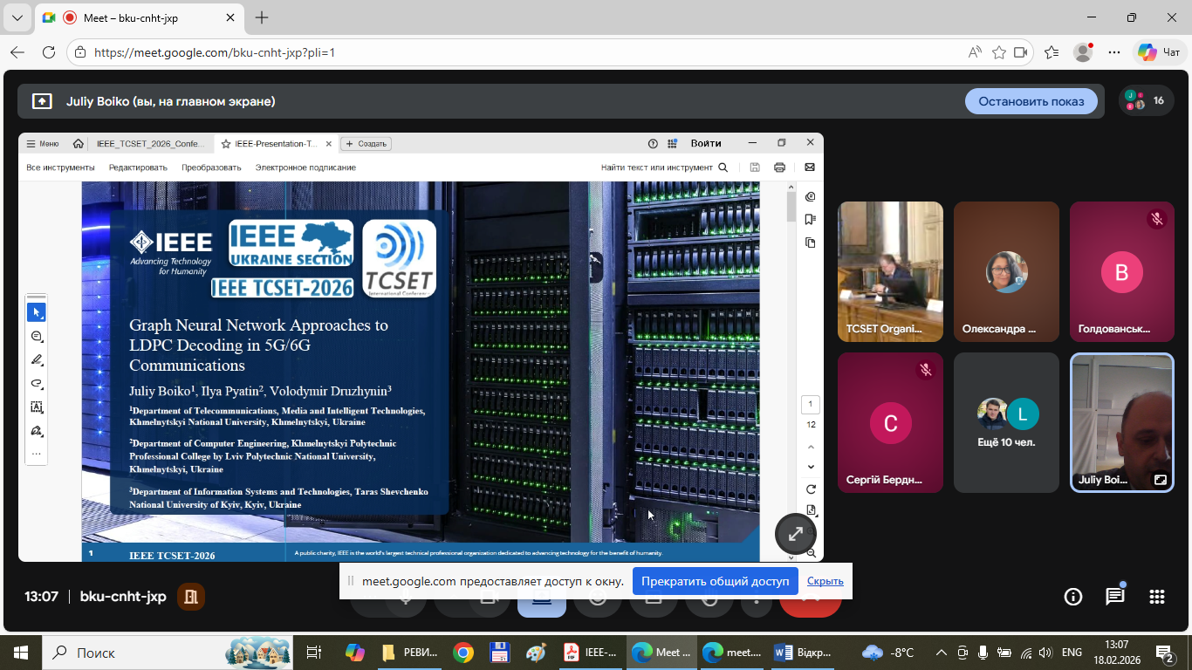This screenshot has height=670, width=1192.
Task: Open the Meet chat panel icon
Action: 1114,597
